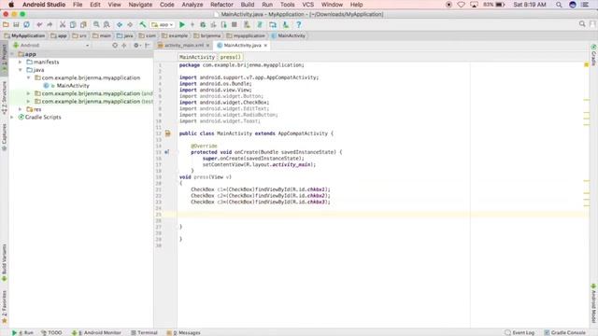Click the Stop square icon
Screen dimensions: 598x336
point(235,25)
